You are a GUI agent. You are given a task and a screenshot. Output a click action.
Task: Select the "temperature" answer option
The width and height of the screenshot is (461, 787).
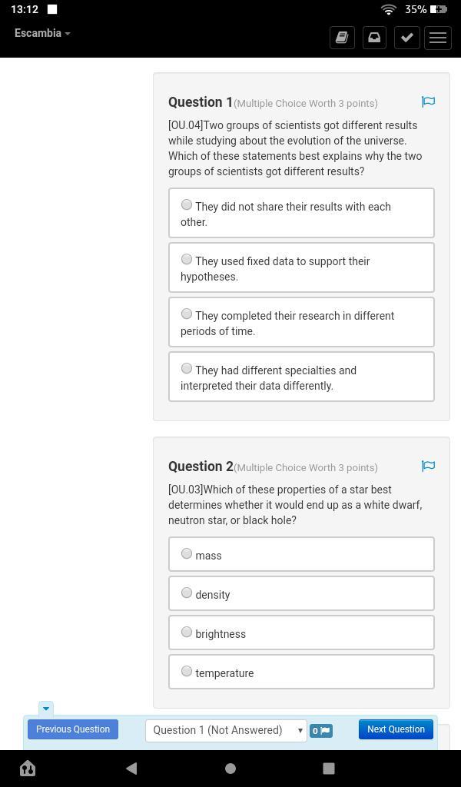tap(187, 672)
